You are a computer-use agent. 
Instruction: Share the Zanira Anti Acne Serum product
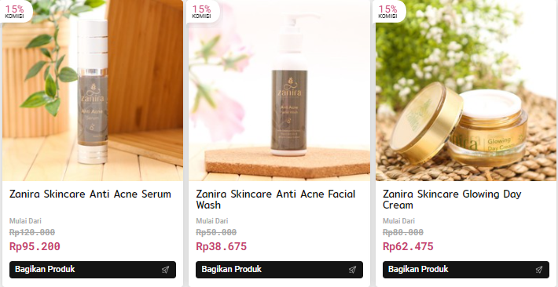(x=93, y=270)
